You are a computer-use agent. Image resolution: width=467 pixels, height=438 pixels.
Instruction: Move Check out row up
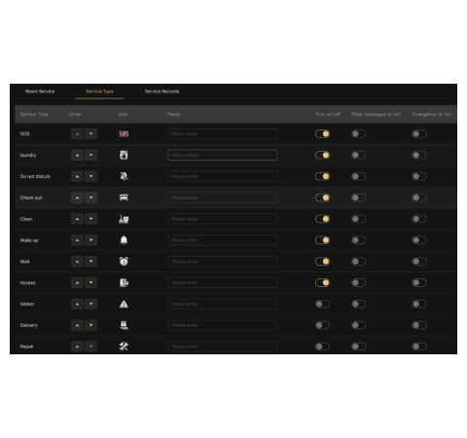(x=77, y=198)
